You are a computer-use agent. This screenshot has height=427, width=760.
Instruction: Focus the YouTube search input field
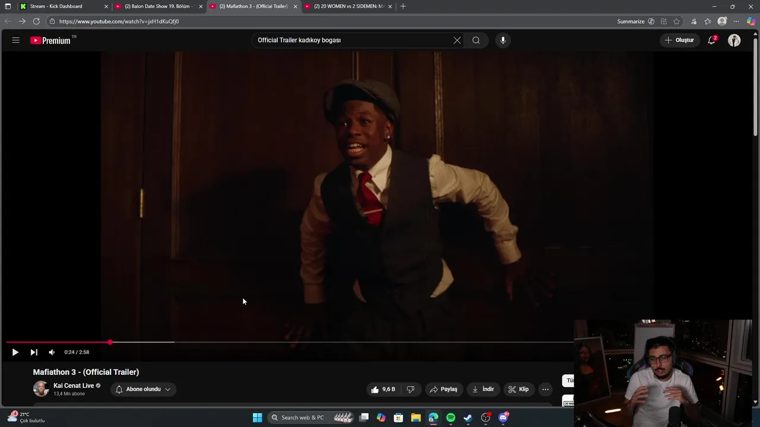coord(353,40)
